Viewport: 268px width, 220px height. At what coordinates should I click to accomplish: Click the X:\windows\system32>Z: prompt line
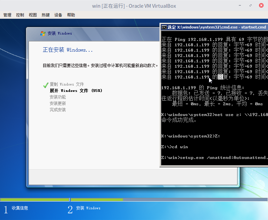(x=191, y=136)
